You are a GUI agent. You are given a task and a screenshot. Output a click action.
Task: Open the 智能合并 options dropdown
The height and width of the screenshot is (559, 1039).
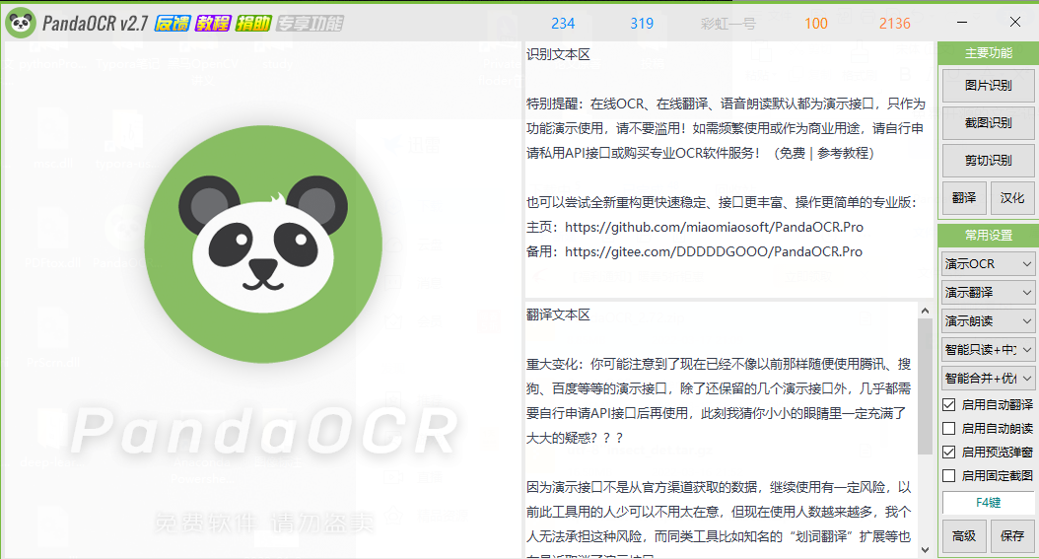tap(988, 379)
